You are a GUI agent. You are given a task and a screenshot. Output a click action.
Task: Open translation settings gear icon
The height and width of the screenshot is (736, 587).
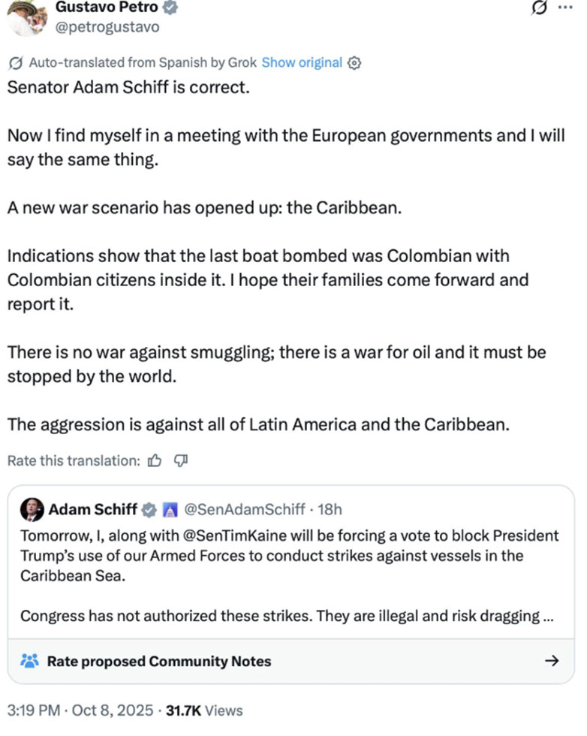(x=355, y=63)
